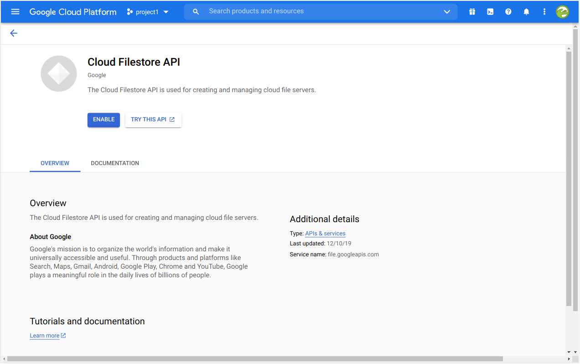Viewport: 580px width, 364px height.
Task: Open the gift free trial icon
Action: pyautogui.click(x=472, y=12)
